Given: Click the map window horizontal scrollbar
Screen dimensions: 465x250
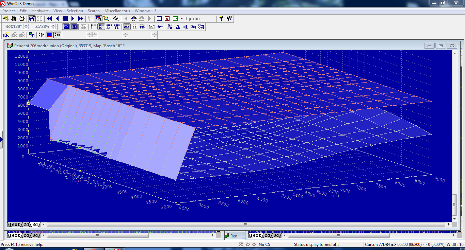Looking at the screenshot, I should point(245,225).
